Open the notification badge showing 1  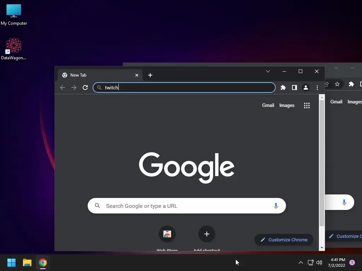pos(352,263)
